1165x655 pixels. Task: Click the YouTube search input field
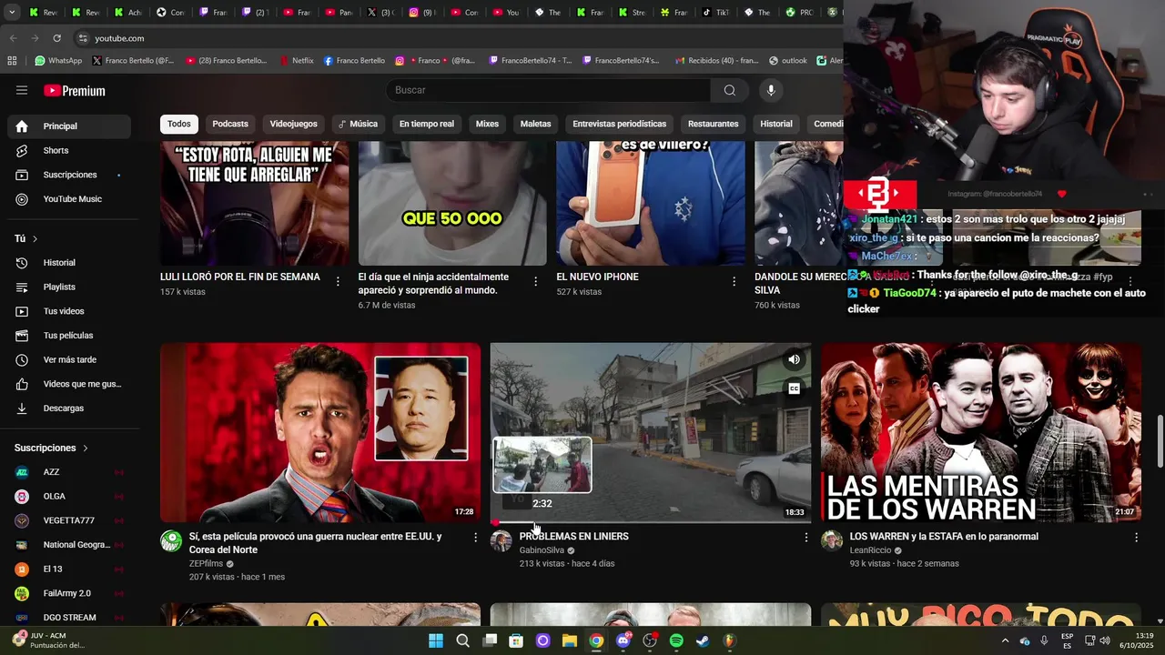pos(550,90)
